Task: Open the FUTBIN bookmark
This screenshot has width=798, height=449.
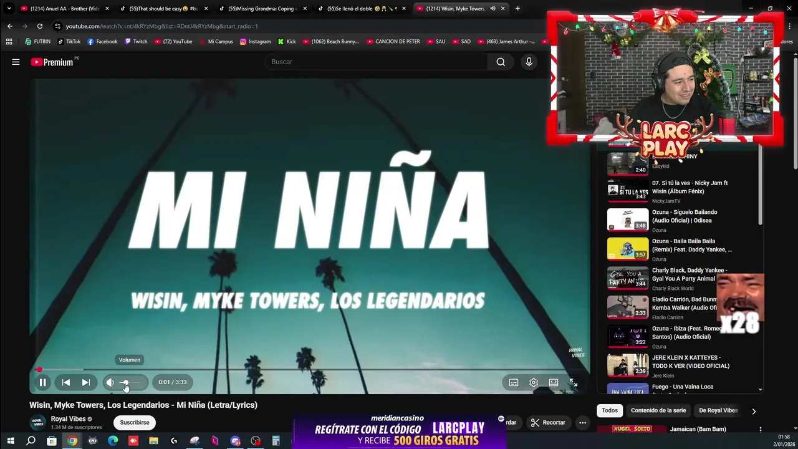Action: pos(38,42)
